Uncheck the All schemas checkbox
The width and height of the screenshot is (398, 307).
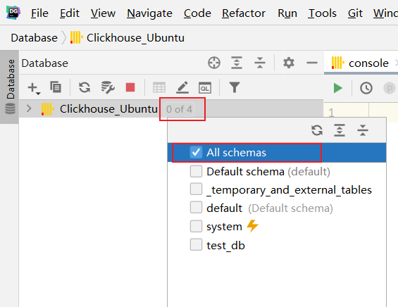point(196,153)
